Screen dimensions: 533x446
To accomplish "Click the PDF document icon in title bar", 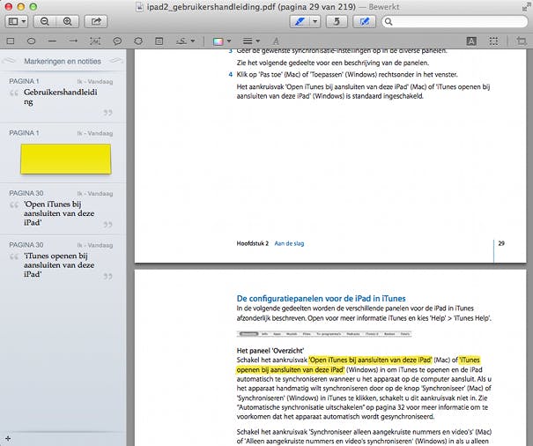I will [x=139, y=7].
